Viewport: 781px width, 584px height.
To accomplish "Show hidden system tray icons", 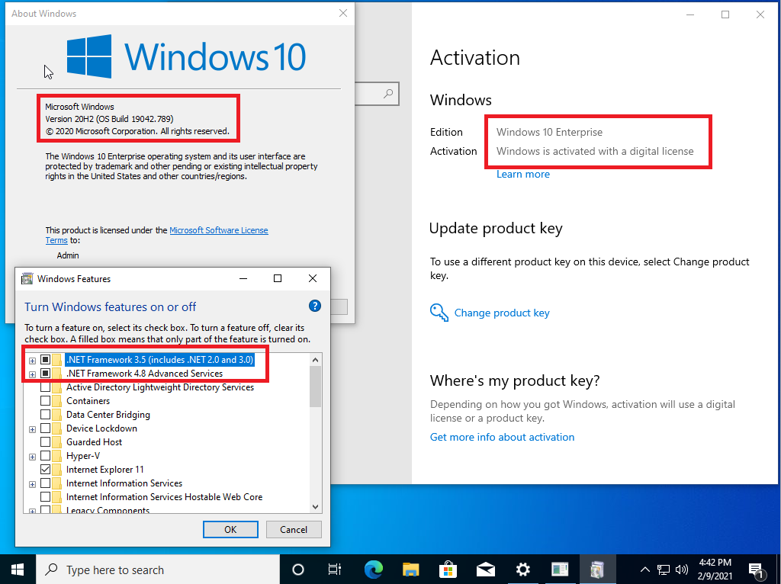I will pos(644,570).
